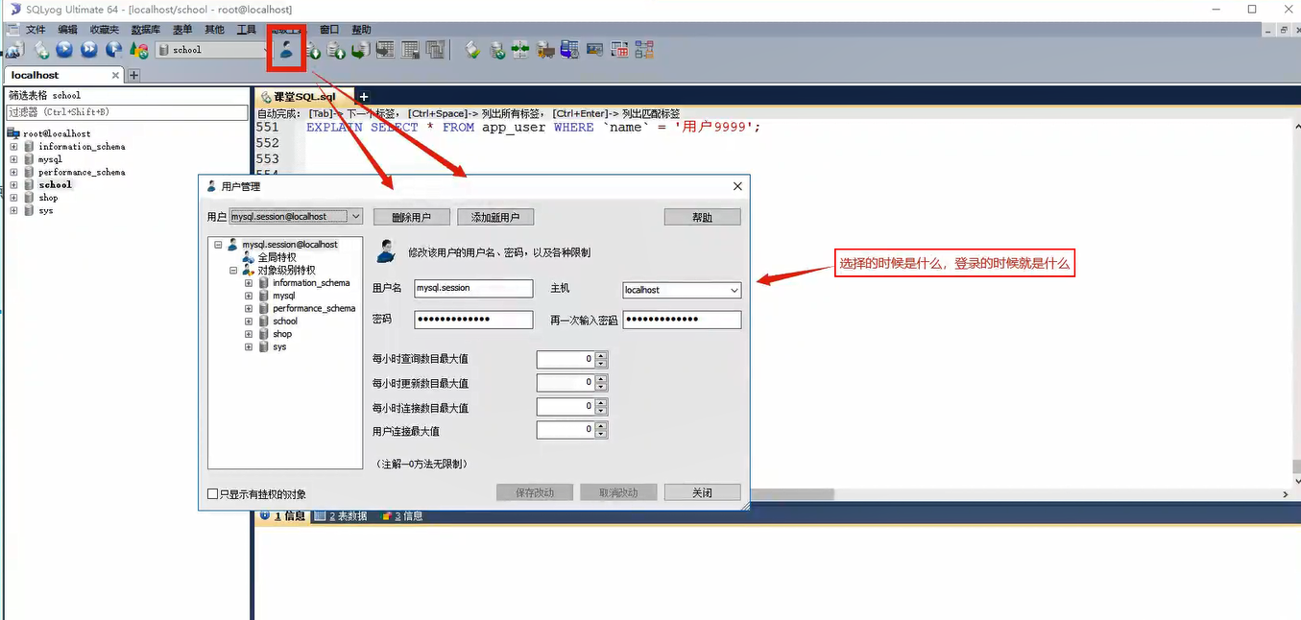Screen dimensions: 1301x620
Task: Click the green arrow restore database icon
Action: (361, 50)
